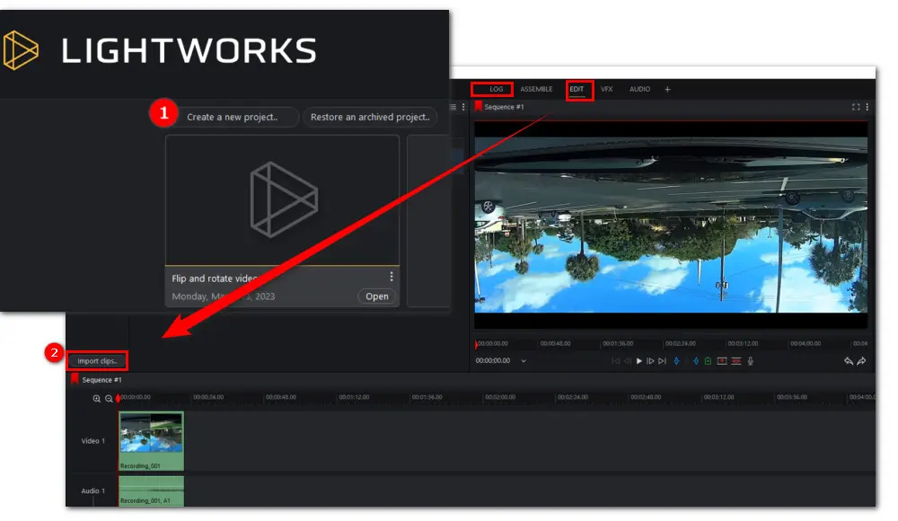Switch to the EDIT tab
Screen dimensions: 898x521
click(x=577, y=90)
